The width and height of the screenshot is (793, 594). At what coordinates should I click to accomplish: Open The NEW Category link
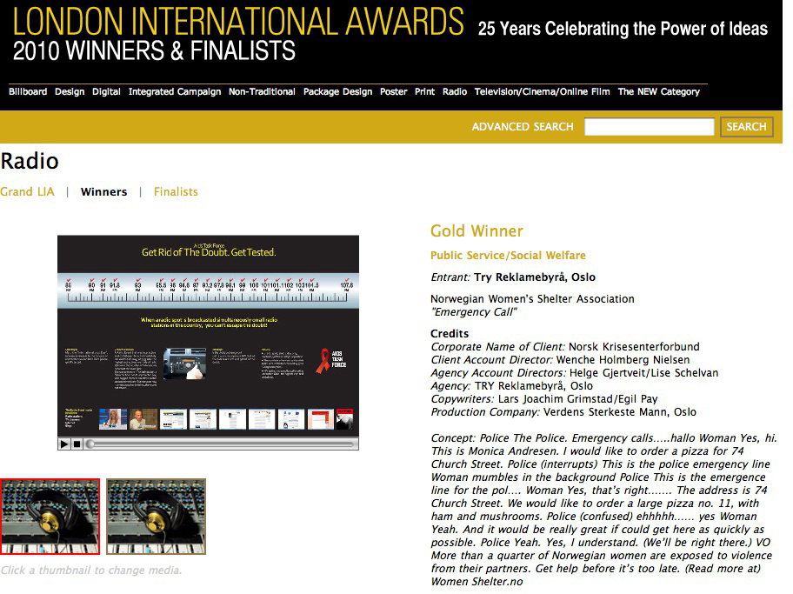tap(659, 91)
